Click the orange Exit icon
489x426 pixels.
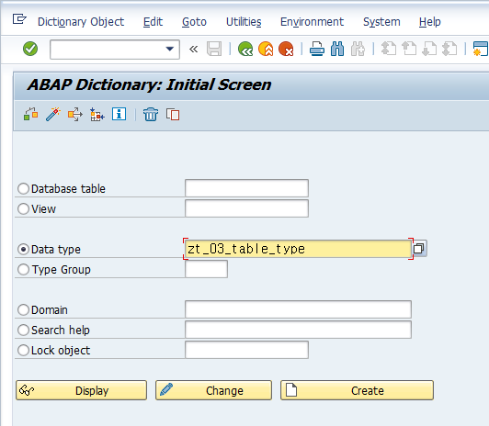coord(266,49)
